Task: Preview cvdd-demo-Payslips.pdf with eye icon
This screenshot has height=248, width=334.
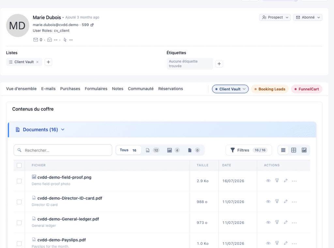Action: pyautogui.click(x=268, y=243)
